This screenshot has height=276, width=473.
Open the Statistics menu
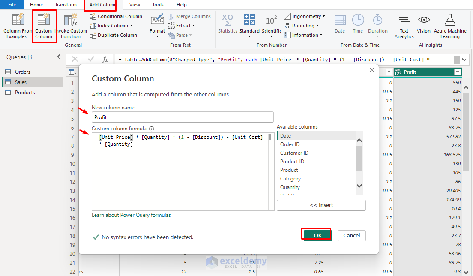(228, 26)
